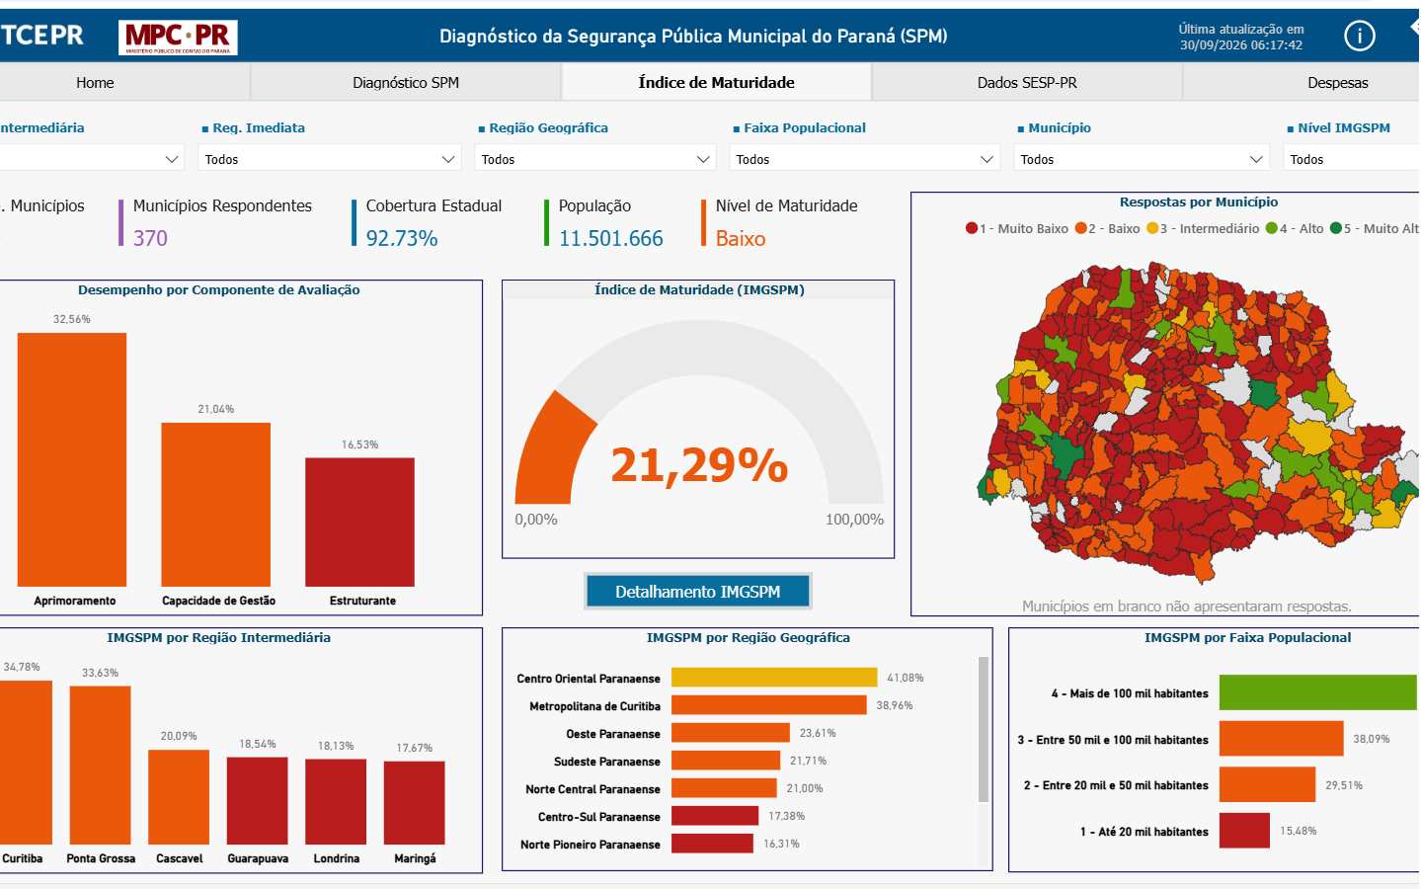Viewport: 1421px width, 889px height.
Task: Open the Faixa Populacional dropdown
Action: pyautogui.click(x=864, y=158)
